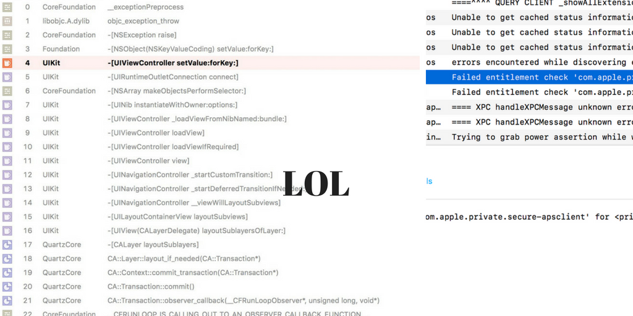The height and width of the screenshot is (316, 633).
Task: Click the UIKit icon on frame 8
Action: 7,119
